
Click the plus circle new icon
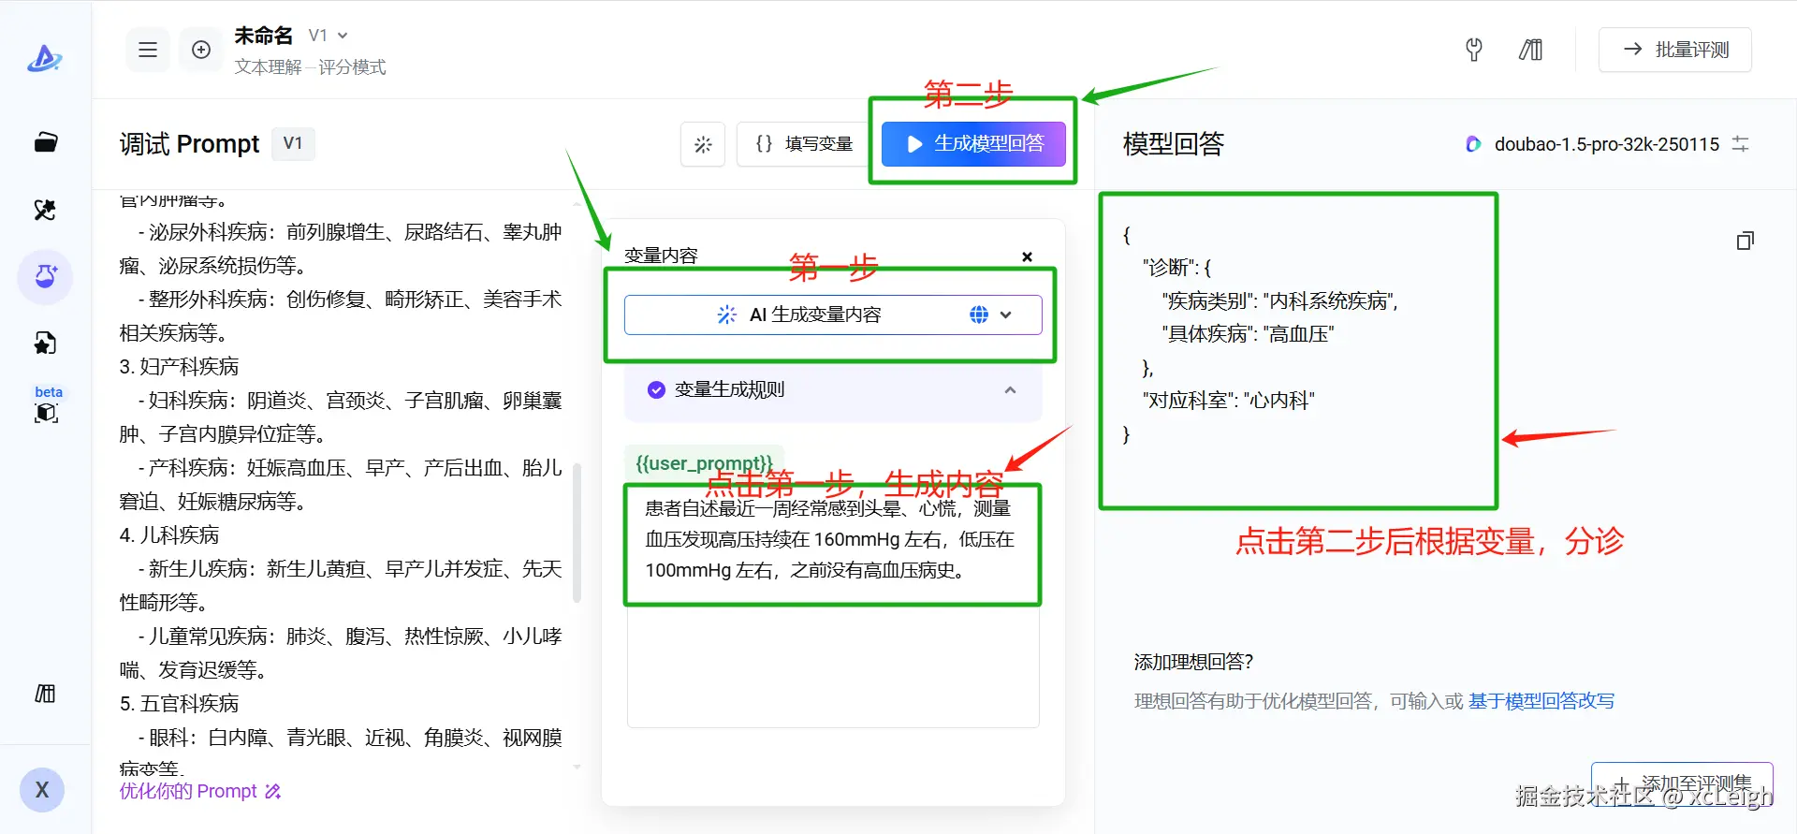[201, 50]
